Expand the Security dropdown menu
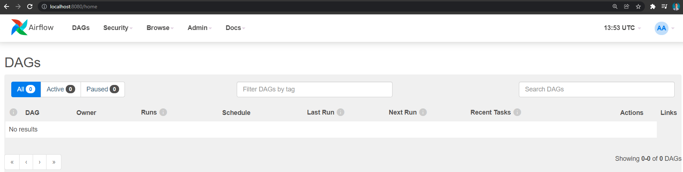 pyautogui.click(x=118, y=28)
